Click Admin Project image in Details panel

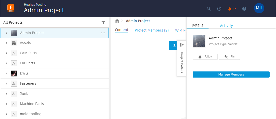point(199,41)
